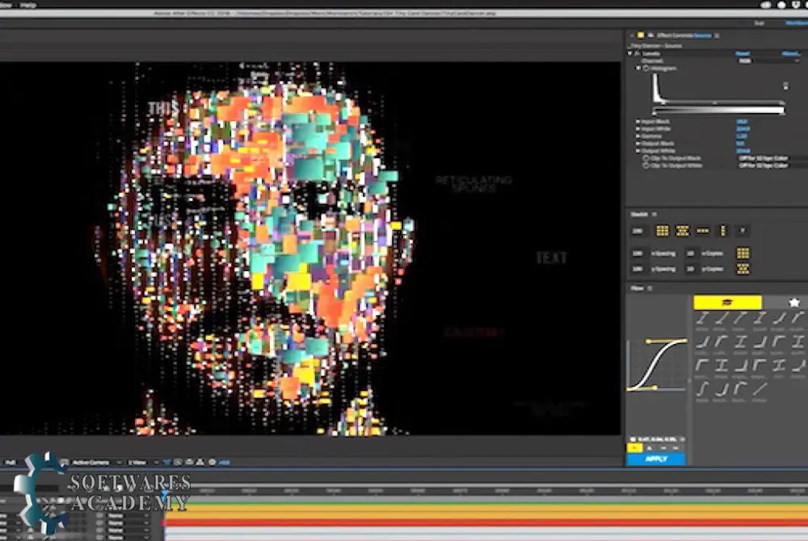
Task: Click the x Spacing value field
Action: pos(638,254)
